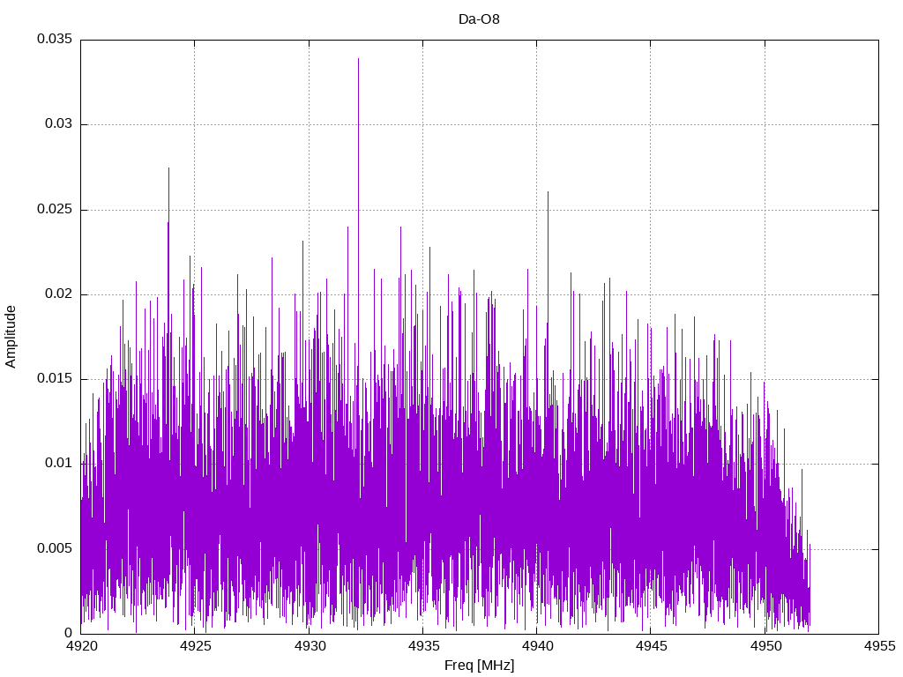This screenshot has width=903, height=677.
Task: Click the 0.035 y-axis tick label
Action: click(54, 40)
